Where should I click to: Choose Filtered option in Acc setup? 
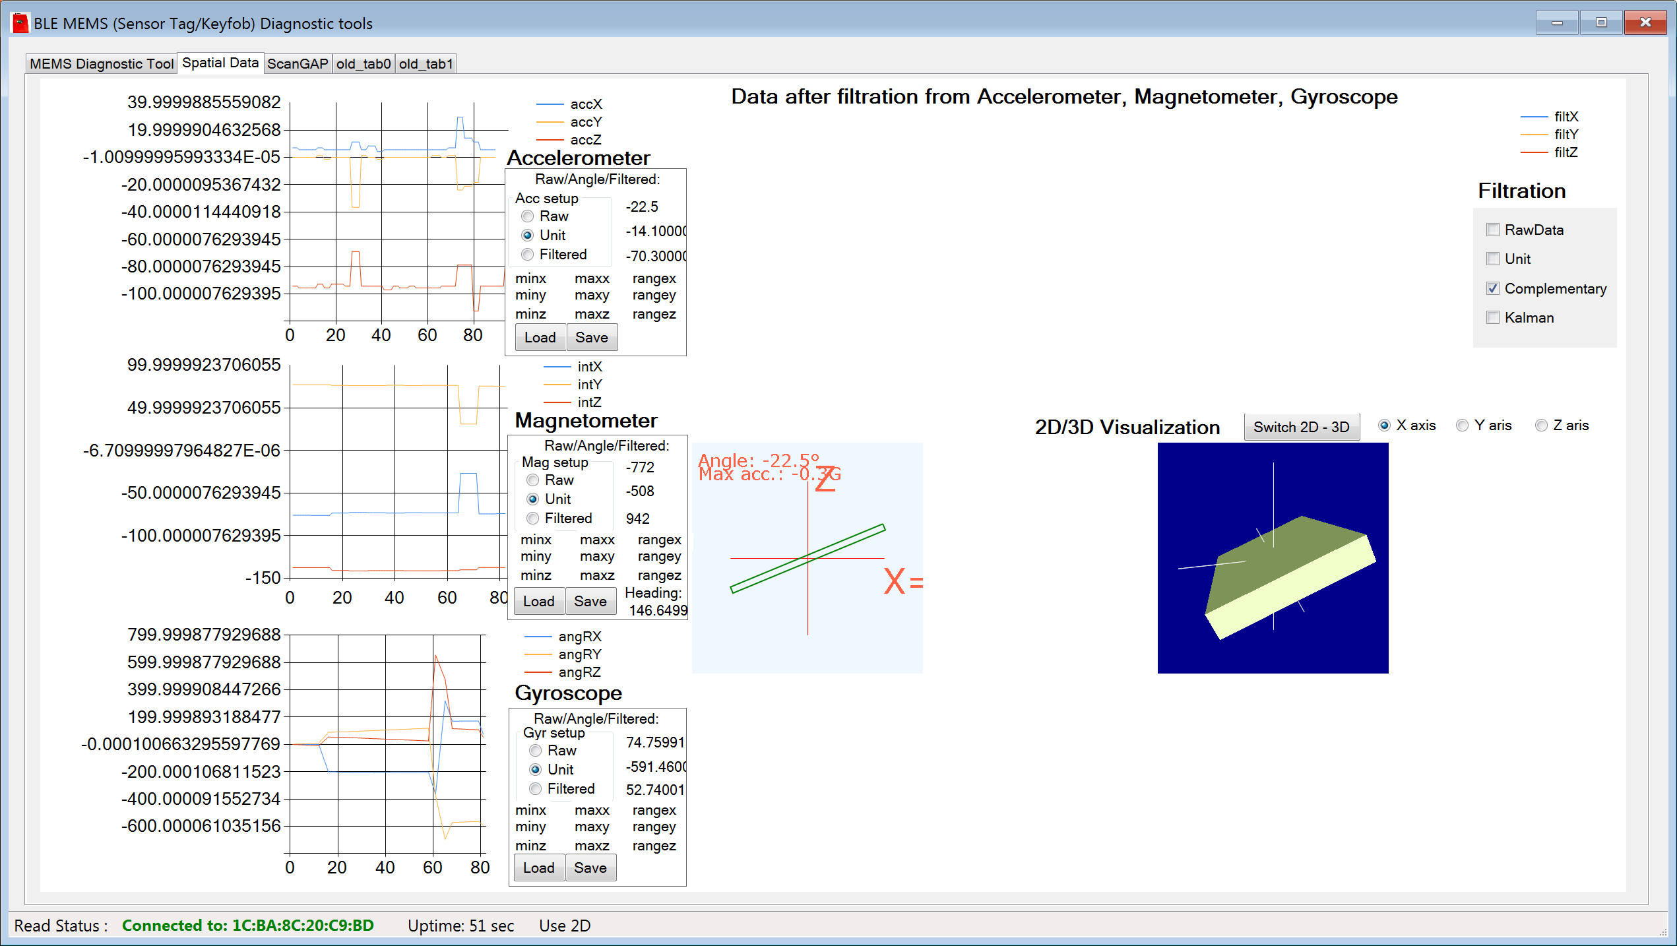[x=528, y=255]
